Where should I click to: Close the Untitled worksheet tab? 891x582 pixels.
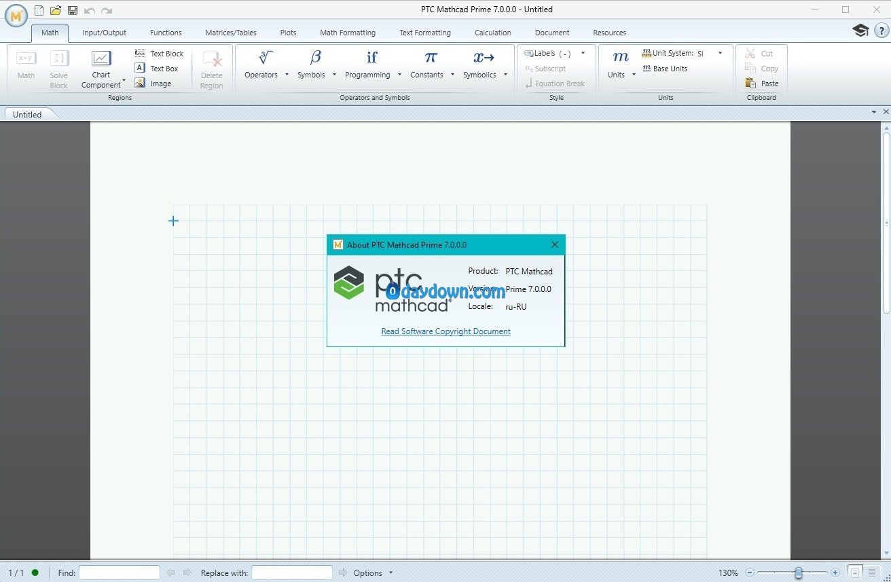(885, 111)
